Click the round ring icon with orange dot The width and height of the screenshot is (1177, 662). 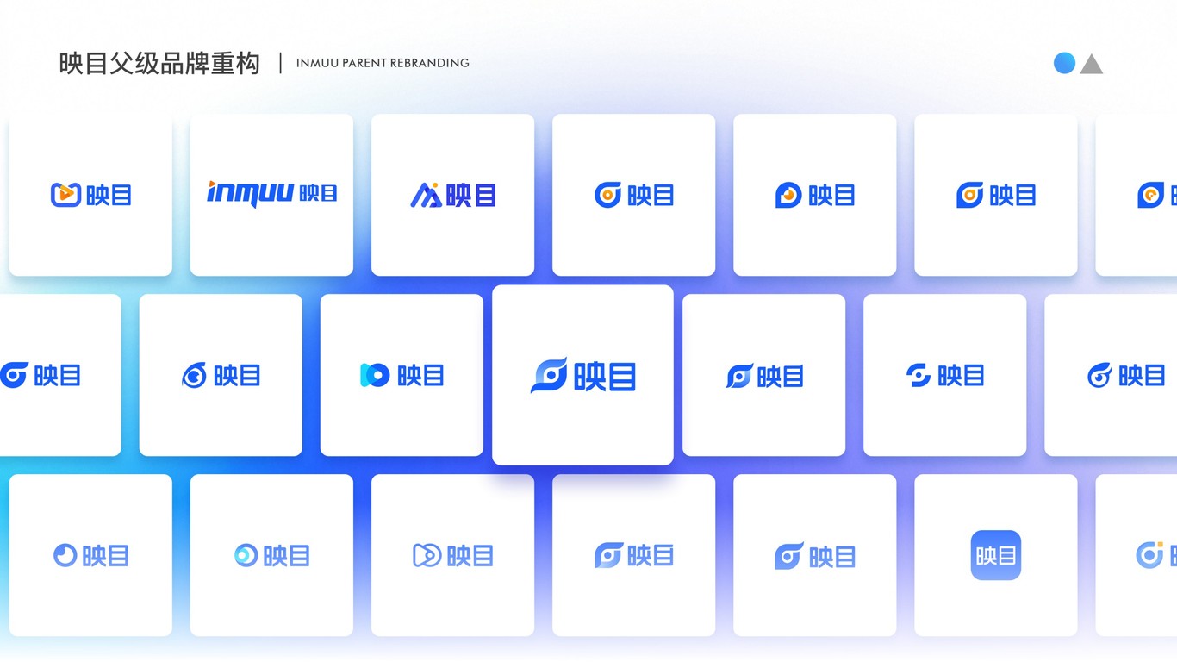[607, 196]
